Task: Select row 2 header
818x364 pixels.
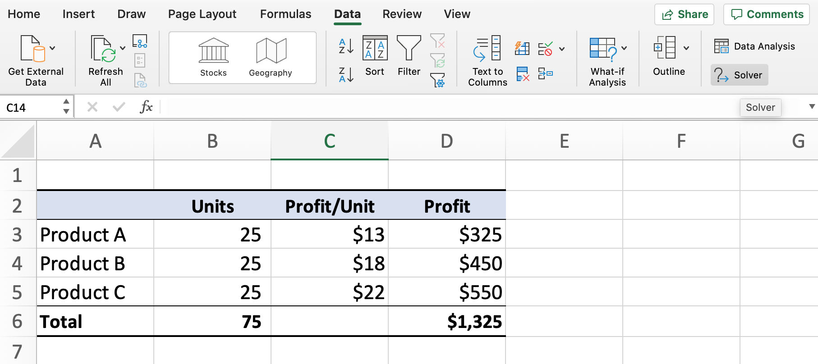Action: (x=17, y=205)
